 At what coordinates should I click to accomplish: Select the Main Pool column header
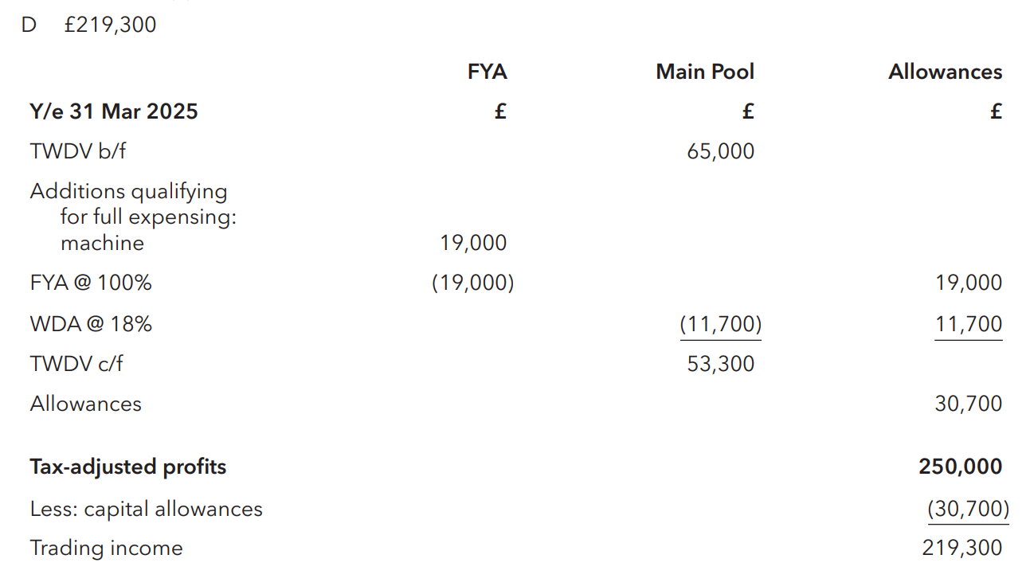[x=704, y=72]
